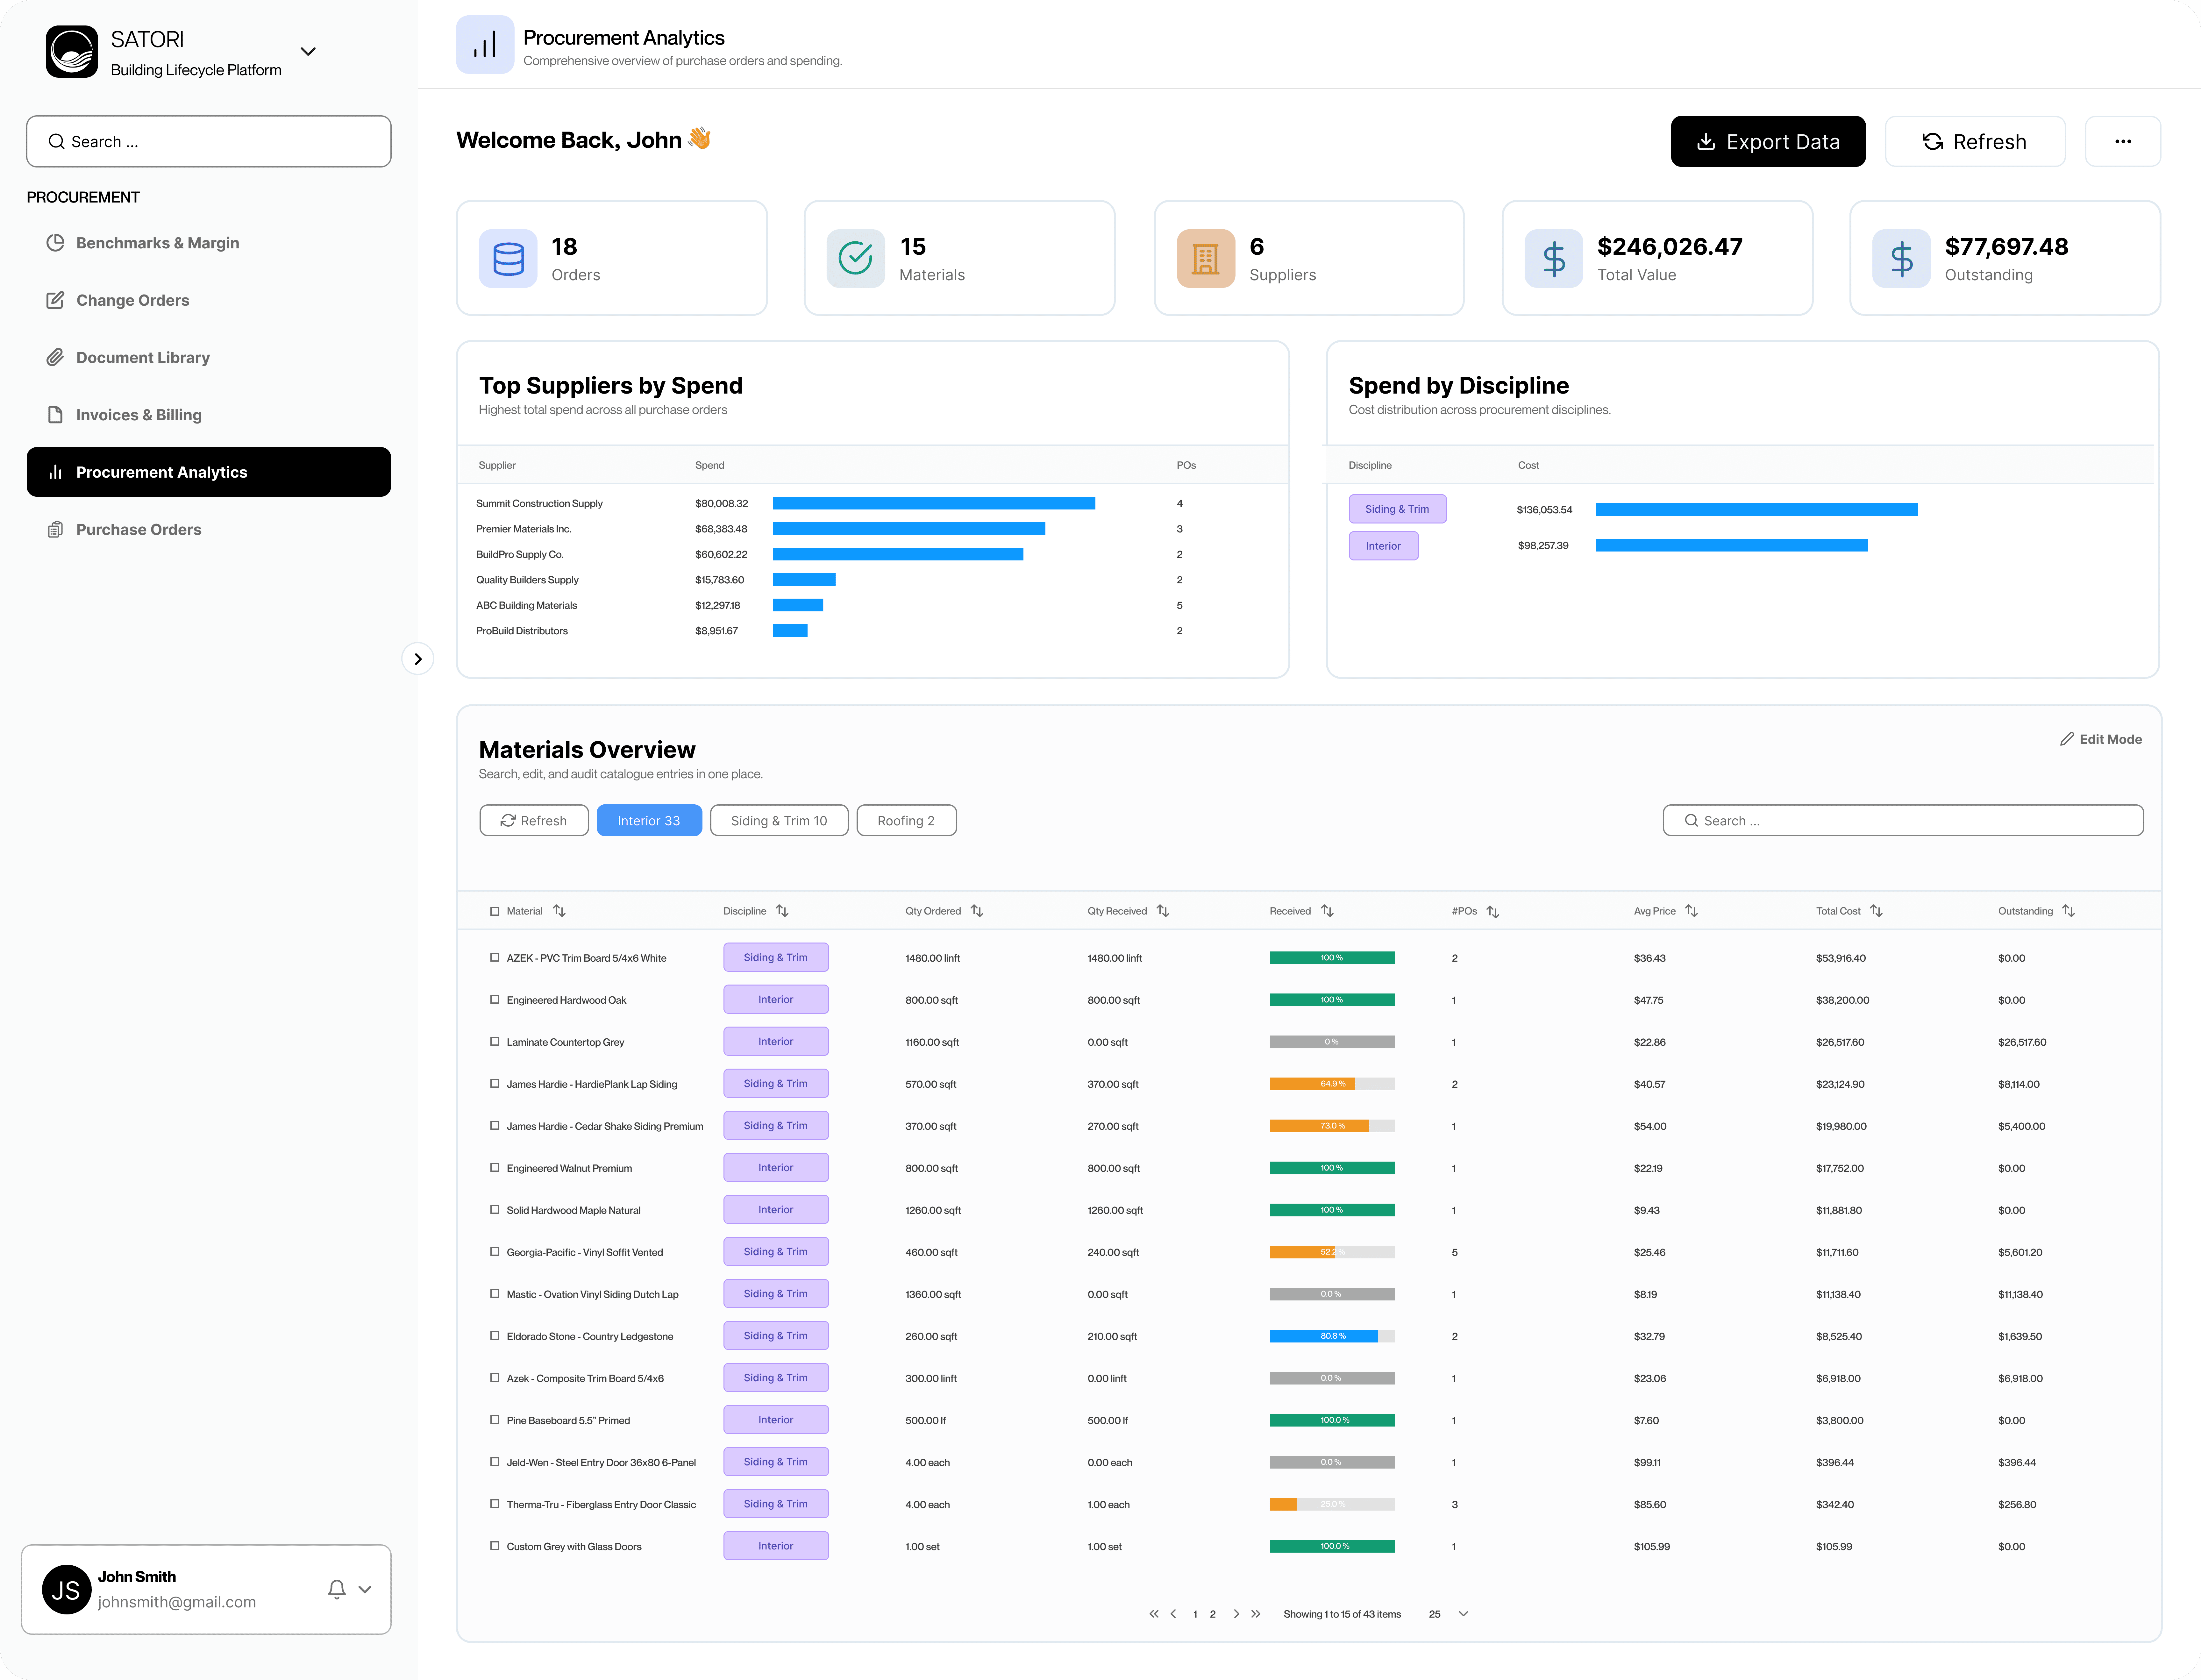Expand the SATORI workspace dropdown chevron
The width and height of the screenshot is (2201, 1680).
point(308,52)
